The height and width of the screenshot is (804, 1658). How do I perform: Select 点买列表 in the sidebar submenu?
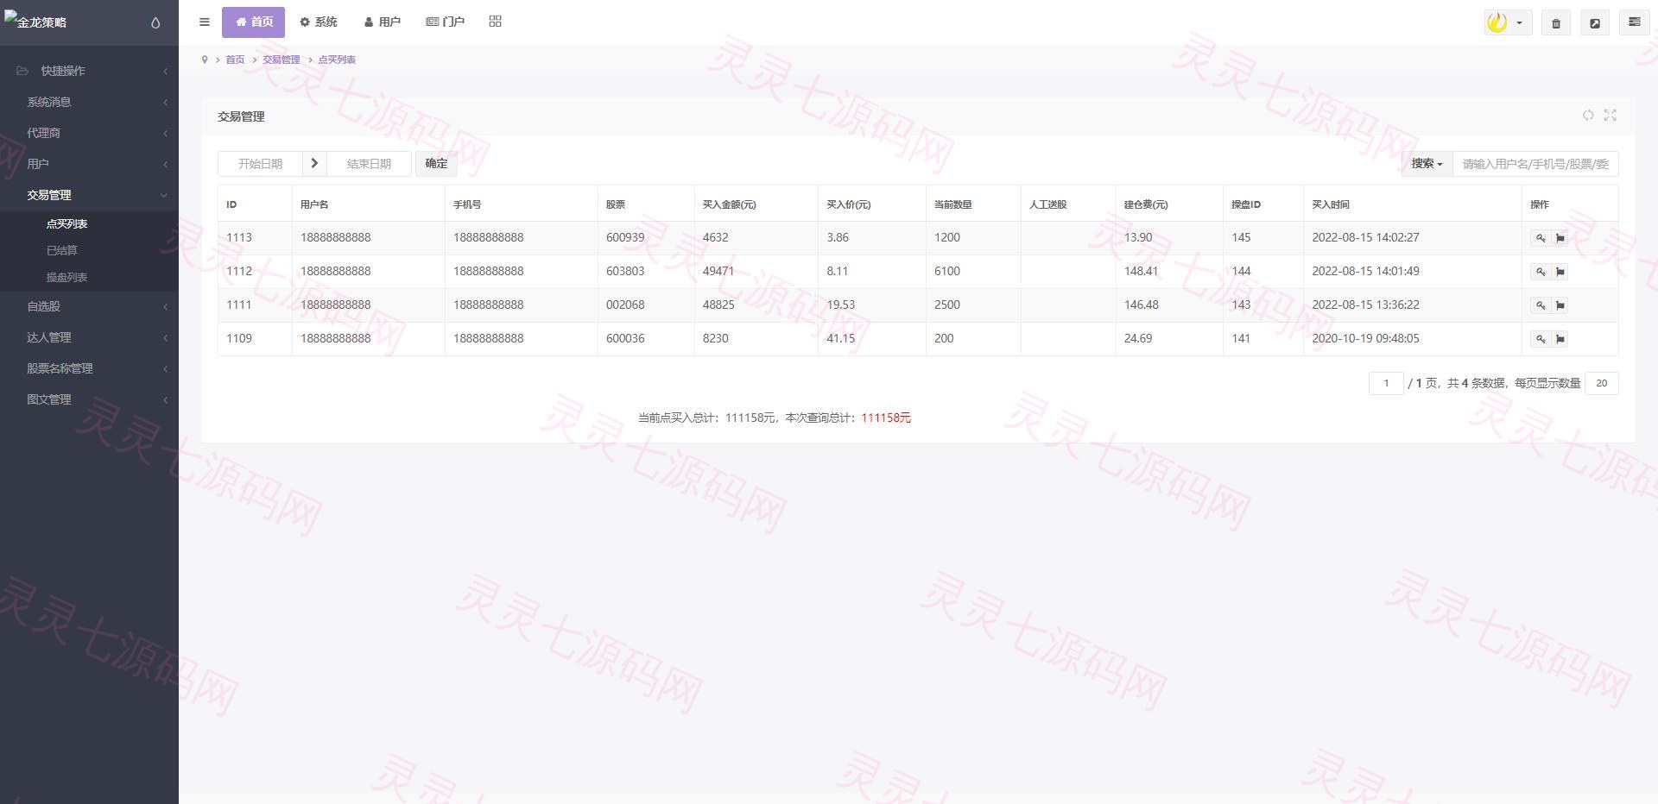click(66, 223)
